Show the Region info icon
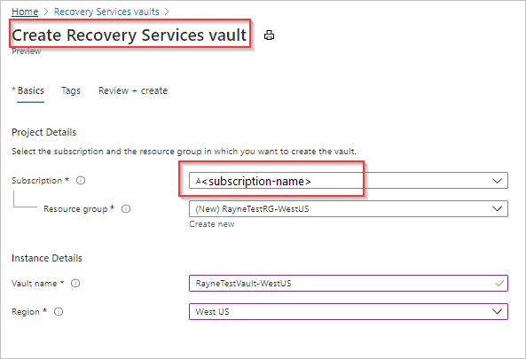 pyautogui.click(x=59, y=312)
